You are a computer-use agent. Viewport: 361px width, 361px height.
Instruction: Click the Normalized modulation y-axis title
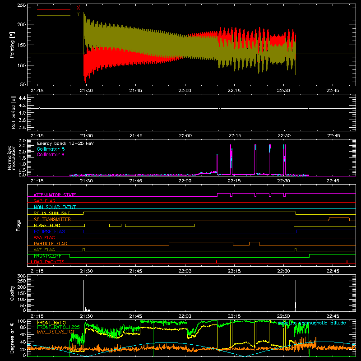click(11, 157)
